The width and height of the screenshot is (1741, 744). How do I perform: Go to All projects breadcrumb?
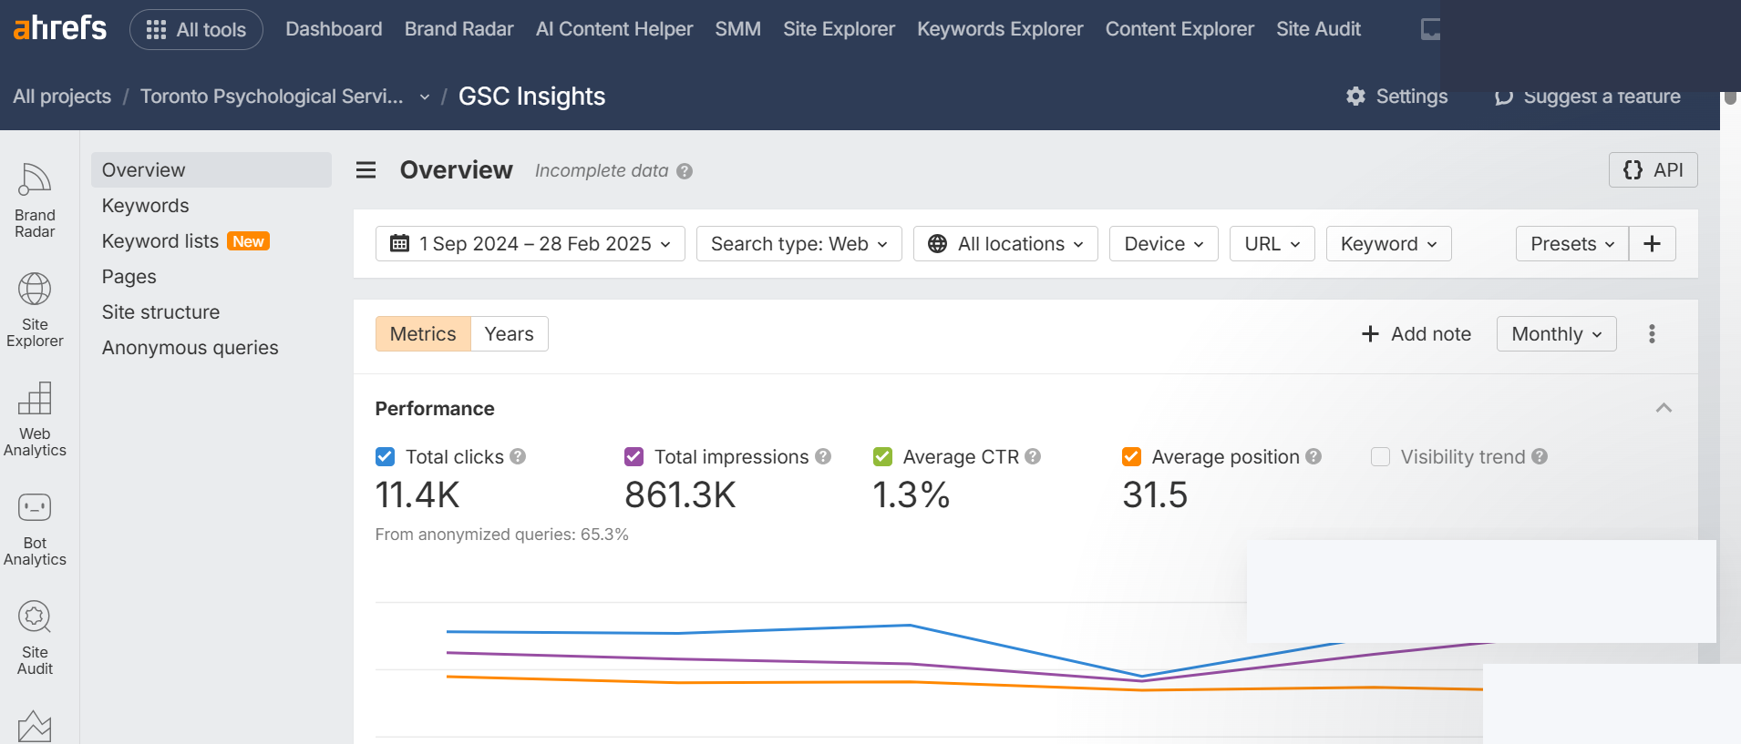[62, 97]
